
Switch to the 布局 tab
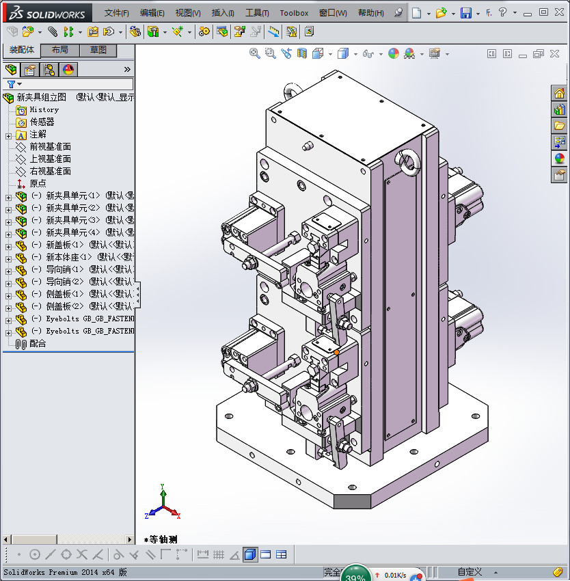60,51
